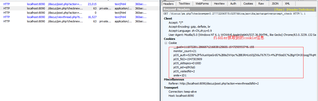The image size is (318, 101).
Task: Select the pO5_sid=q0N3qG cookie
Action: (x=184, y=67)
